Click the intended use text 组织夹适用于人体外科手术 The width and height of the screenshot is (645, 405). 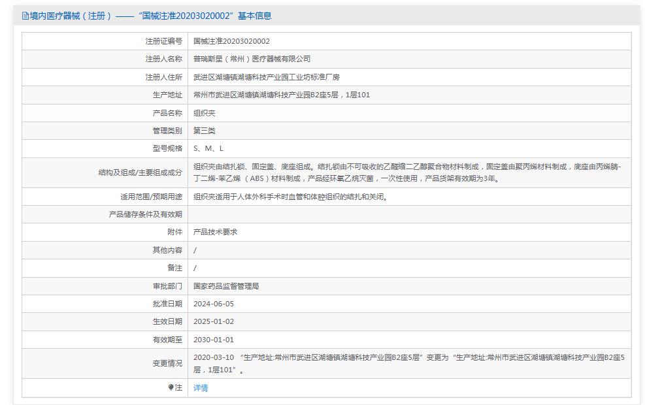point(290,197)
